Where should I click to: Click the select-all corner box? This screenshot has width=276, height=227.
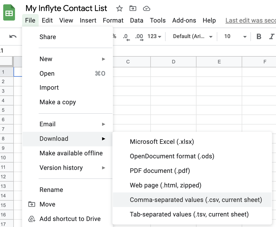(7, 62)
